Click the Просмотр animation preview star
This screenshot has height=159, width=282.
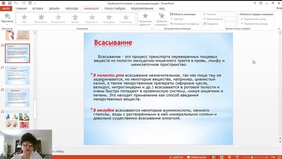pos(7,16)
